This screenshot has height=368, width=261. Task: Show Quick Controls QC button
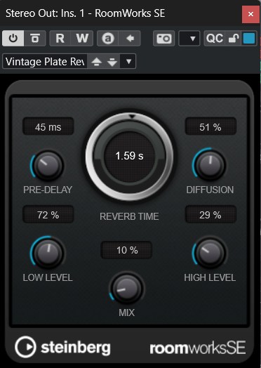click(x=215, y=38)
